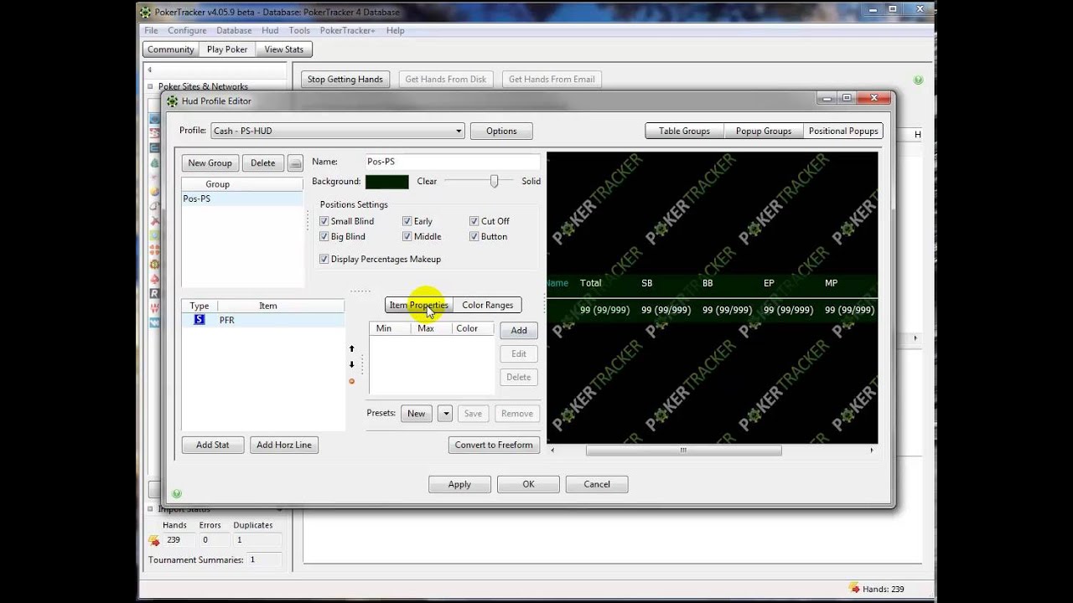Viewport: 1073px width, 603px height.
Task: Click the green status icon in Hud Profile Editor
Action: coord(176,493)
